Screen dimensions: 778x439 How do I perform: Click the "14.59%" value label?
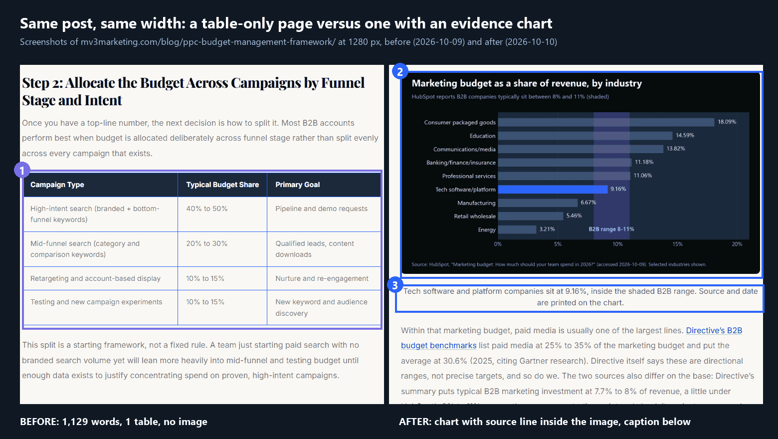(685, 135)
